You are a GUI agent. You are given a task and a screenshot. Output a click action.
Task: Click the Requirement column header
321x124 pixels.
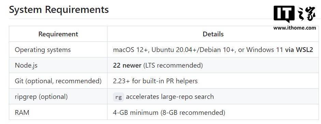(x=58, y=34)
